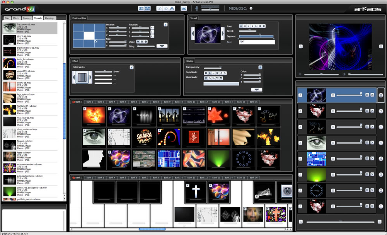Image resolution: width=387 pixels, height=235 pixels.
Task: Open the Sources tab
Action: click(27, 18)
